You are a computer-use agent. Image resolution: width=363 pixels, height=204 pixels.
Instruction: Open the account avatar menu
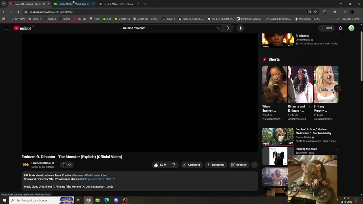351,28
